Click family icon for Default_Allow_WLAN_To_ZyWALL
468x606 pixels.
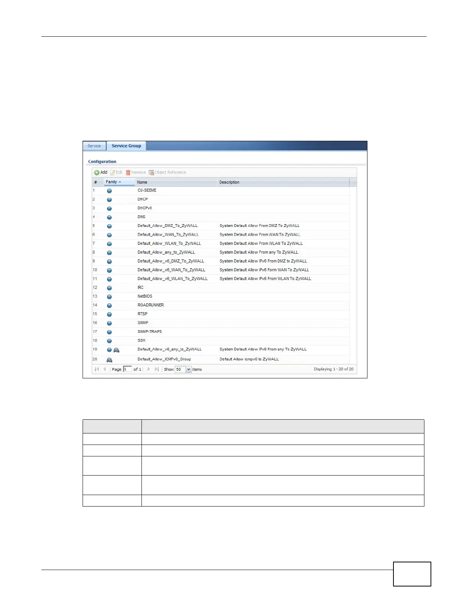[x=109, y=244]
